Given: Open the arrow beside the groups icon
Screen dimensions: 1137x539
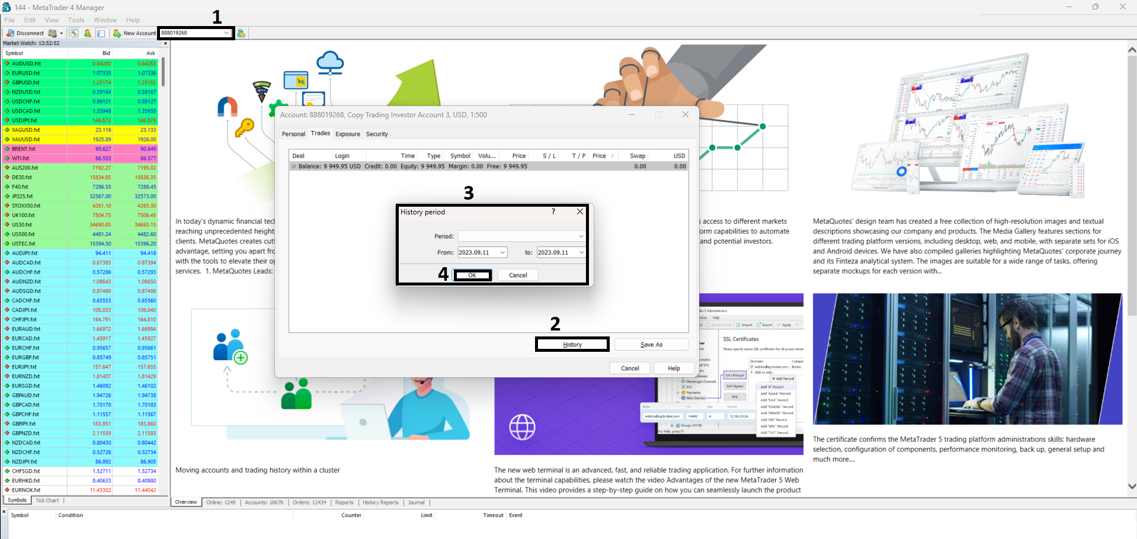Looking at the screenshot, I should click(61, 33).
